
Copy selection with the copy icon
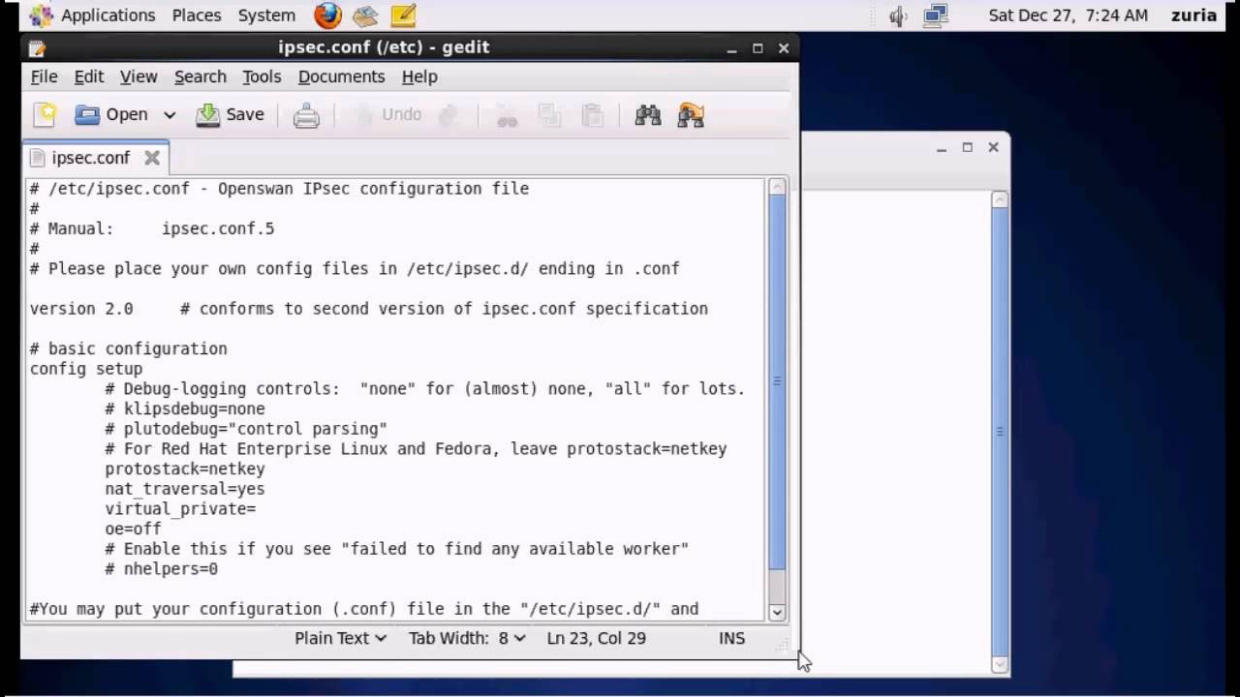(549, 115)
